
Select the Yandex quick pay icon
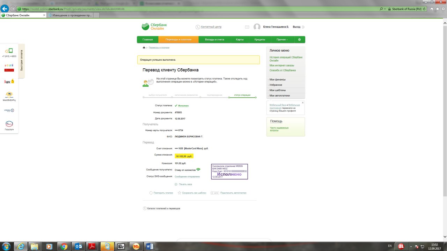(x=9, y=81)
